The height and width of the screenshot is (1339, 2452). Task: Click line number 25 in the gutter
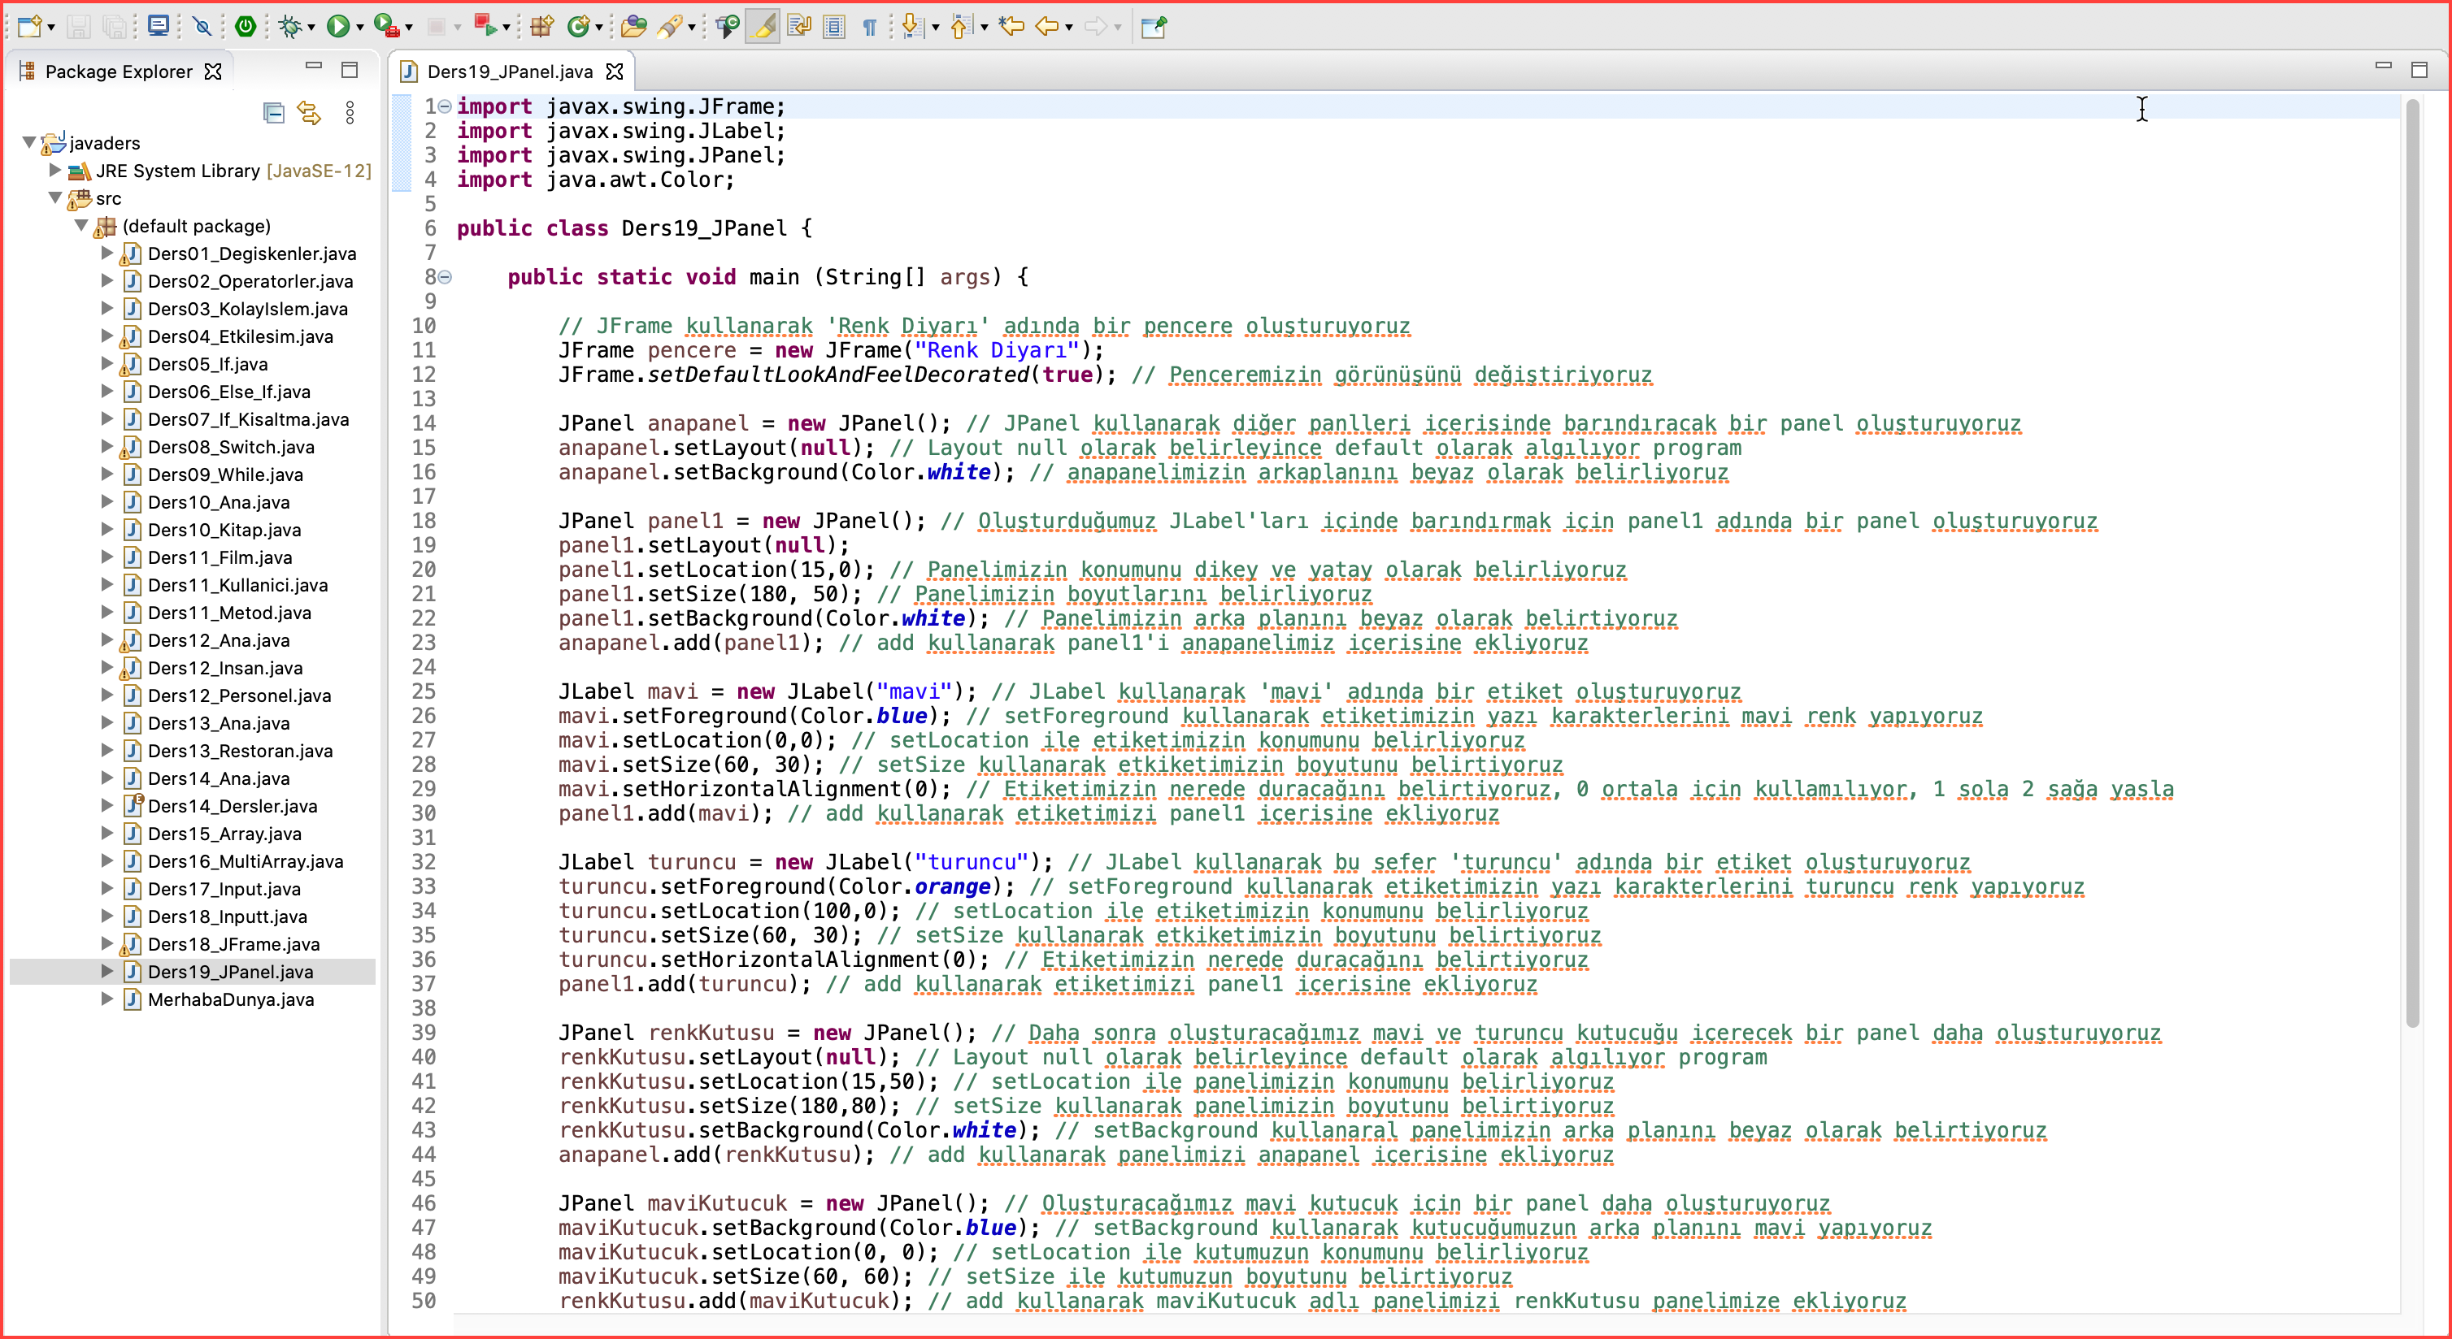click(x=424, y=691)
